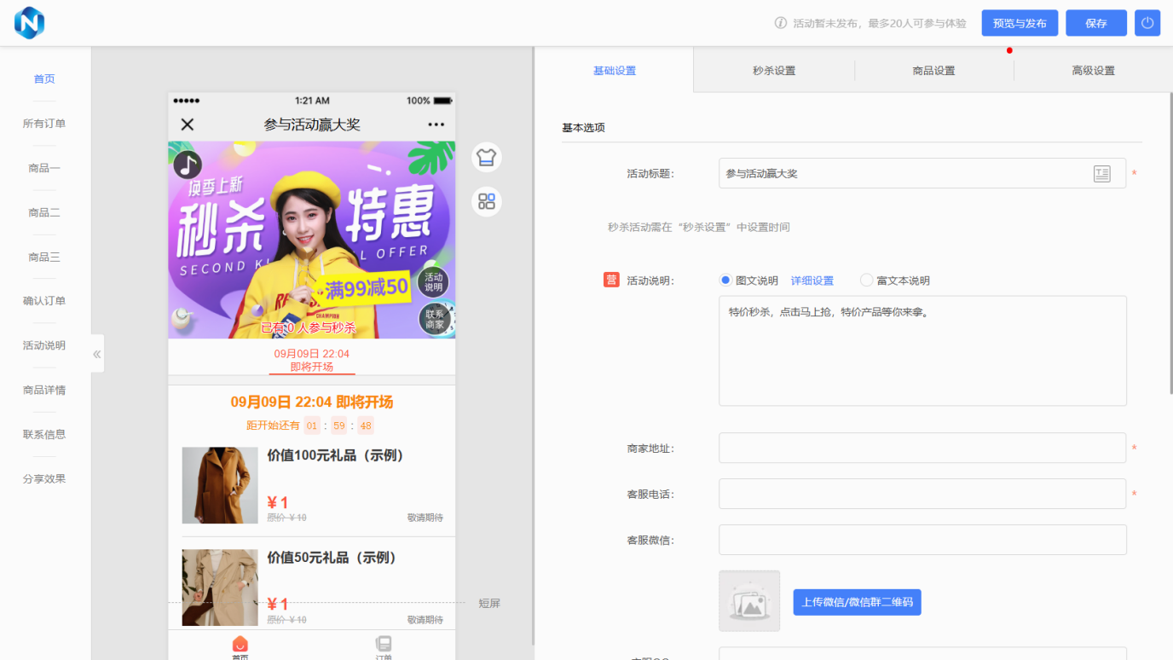This screenshot has width=1173, height=660.
Task: Open the 高级设置 tab
Action: (1093, 71)
